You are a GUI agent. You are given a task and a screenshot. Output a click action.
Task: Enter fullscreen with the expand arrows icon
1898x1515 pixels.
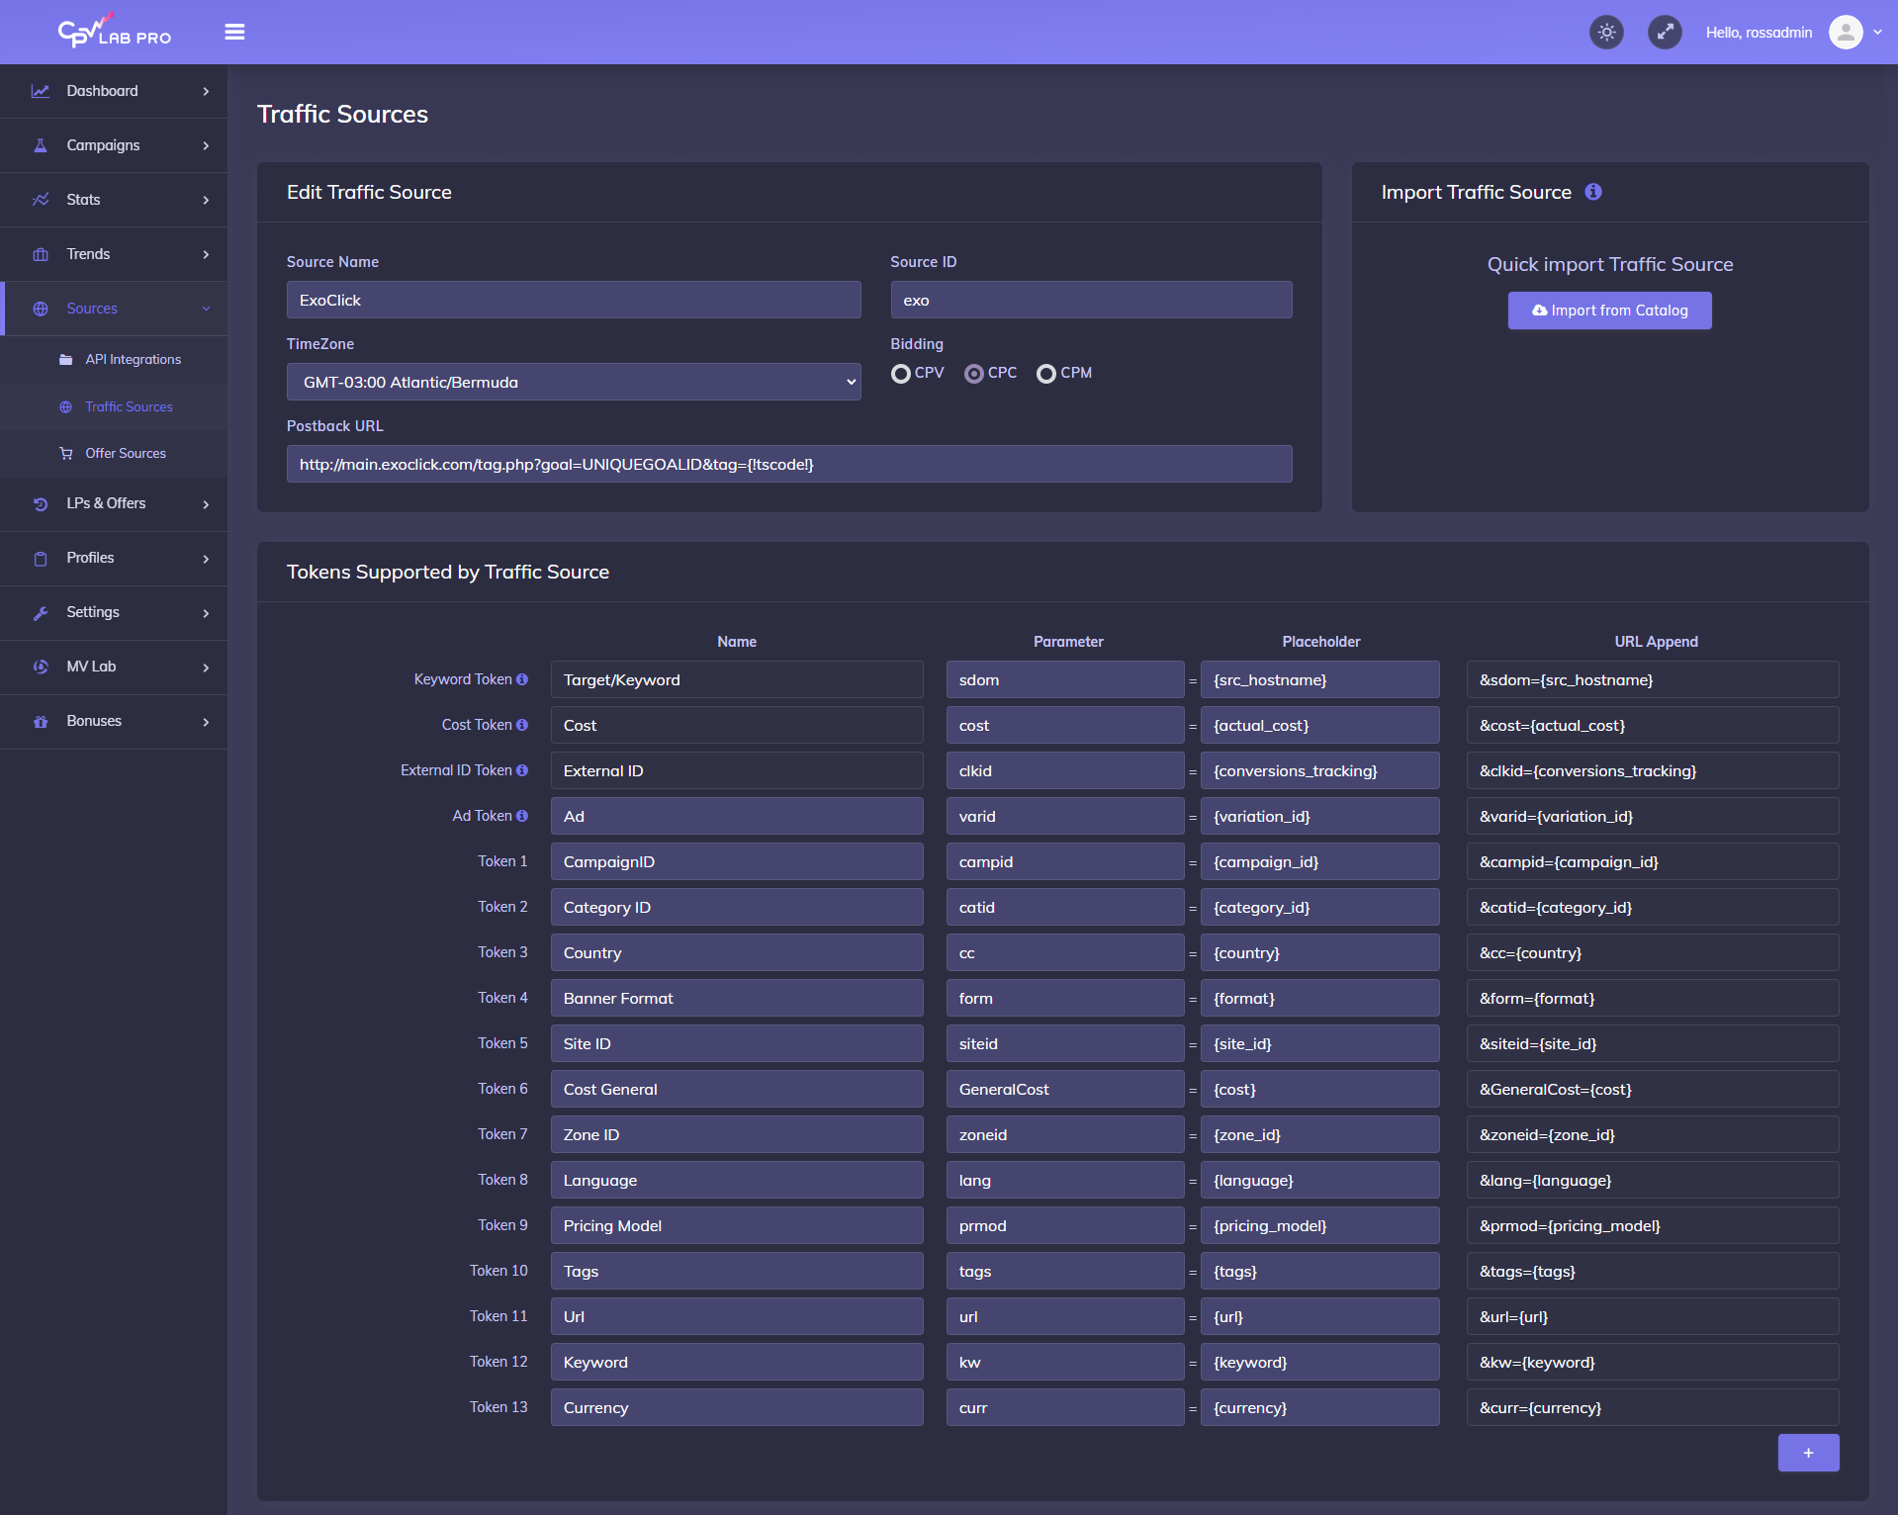[1665, 32]
